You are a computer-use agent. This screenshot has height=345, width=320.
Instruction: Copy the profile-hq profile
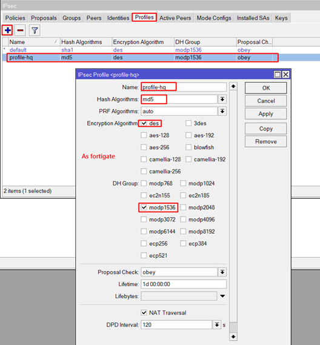[x=265, y=129]
